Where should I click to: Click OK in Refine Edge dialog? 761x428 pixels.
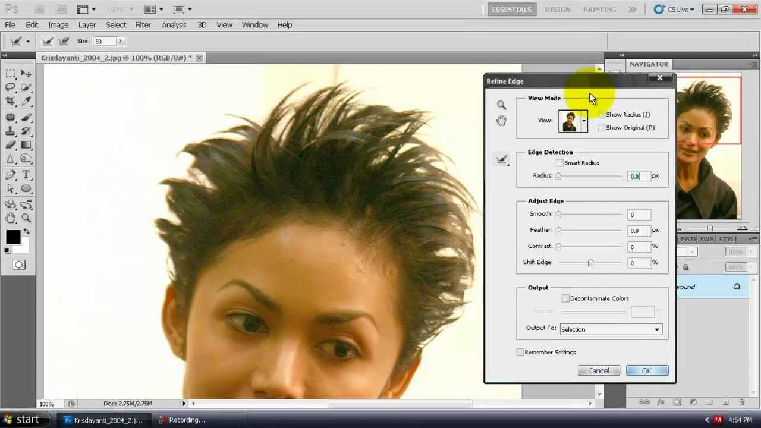pyautogui.click(x=647, y=371)
